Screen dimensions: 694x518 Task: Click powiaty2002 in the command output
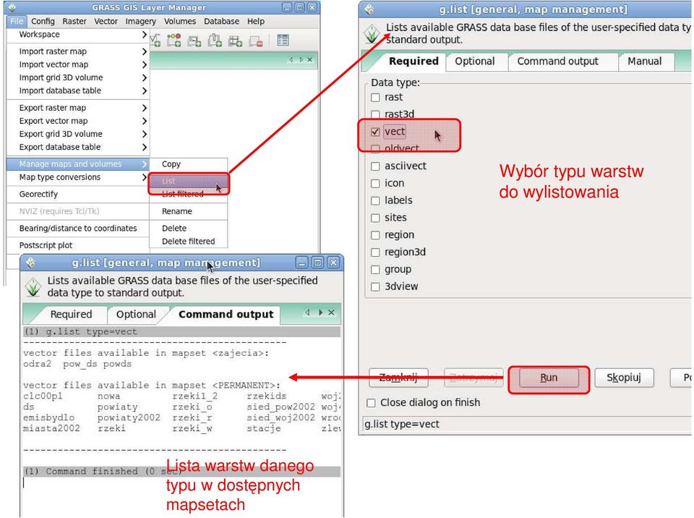129,417
